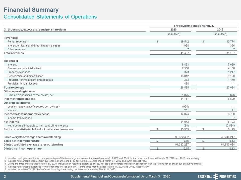This screenshot has width=241, height=180.
Task: Click interest expense value 6,833
Action: [x=185, y=64]
